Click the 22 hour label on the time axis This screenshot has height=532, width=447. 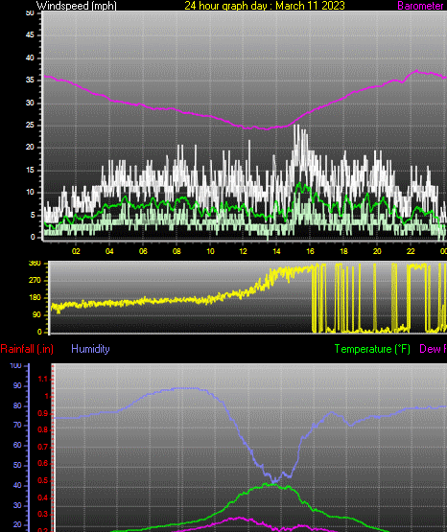pyautogui.click(x=411, y=251)
